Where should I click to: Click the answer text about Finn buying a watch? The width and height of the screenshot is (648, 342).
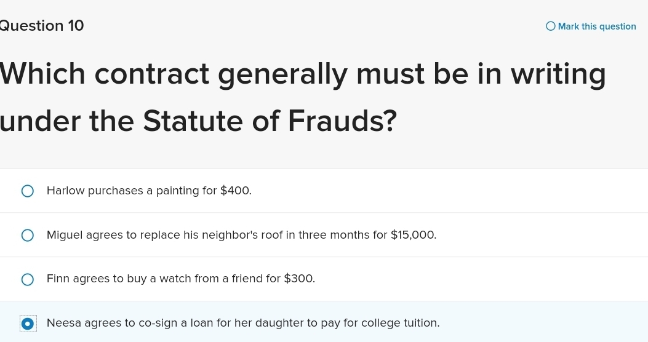coord(180,279)
